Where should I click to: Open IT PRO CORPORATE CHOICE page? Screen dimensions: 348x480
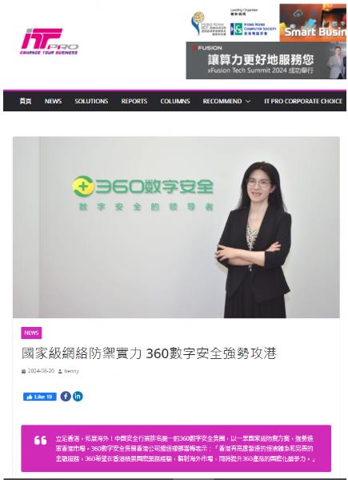[x=303, y=101]
